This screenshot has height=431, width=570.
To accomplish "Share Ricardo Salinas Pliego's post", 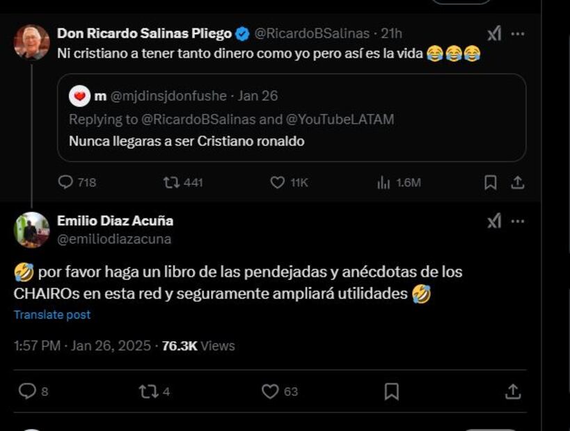I will (x=517, y=182).
